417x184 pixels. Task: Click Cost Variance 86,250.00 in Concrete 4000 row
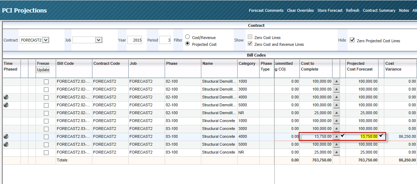pyautogui.click(x=400, y=137)
